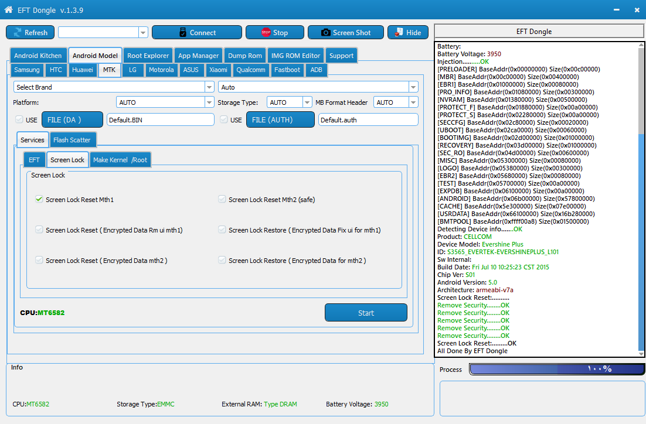
Task: Click the Process progress bar
Action: (556, 369)
